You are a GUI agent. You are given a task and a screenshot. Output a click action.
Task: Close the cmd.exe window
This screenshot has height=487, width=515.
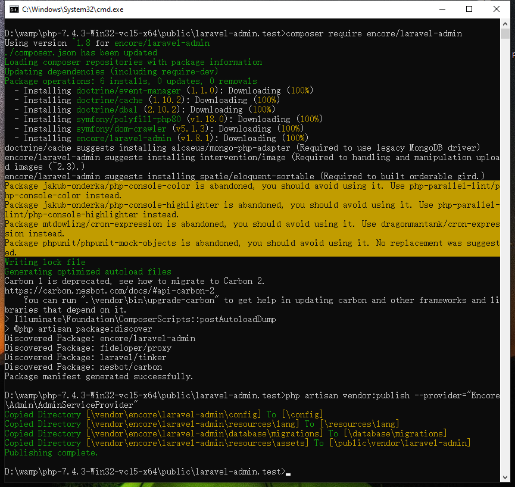click(497, 9)
